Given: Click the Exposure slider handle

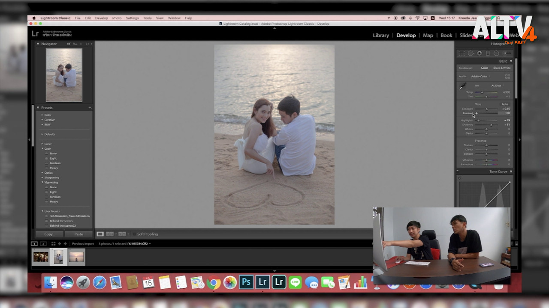Looking at the screenshot, I should tap(486, 109).
